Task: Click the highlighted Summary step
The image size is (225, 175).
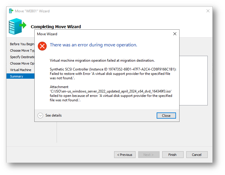Action: coord(16,76)
